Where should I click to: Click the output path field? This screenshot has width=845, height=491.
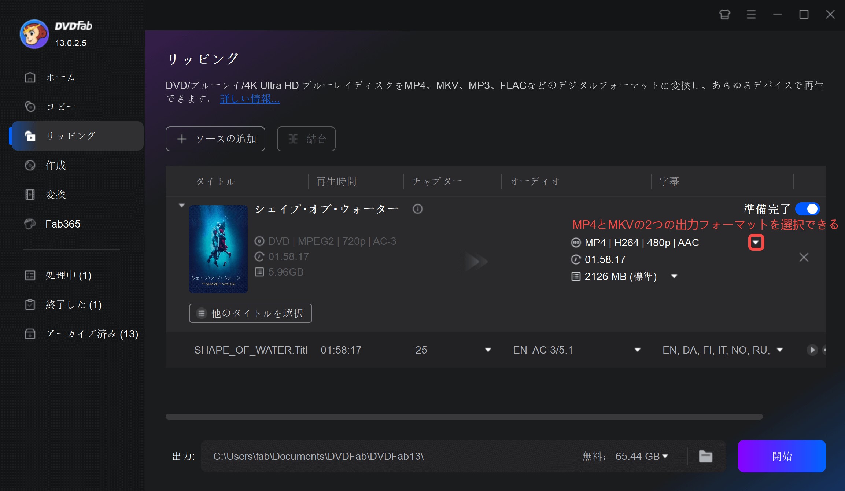[x=390, y=456]
